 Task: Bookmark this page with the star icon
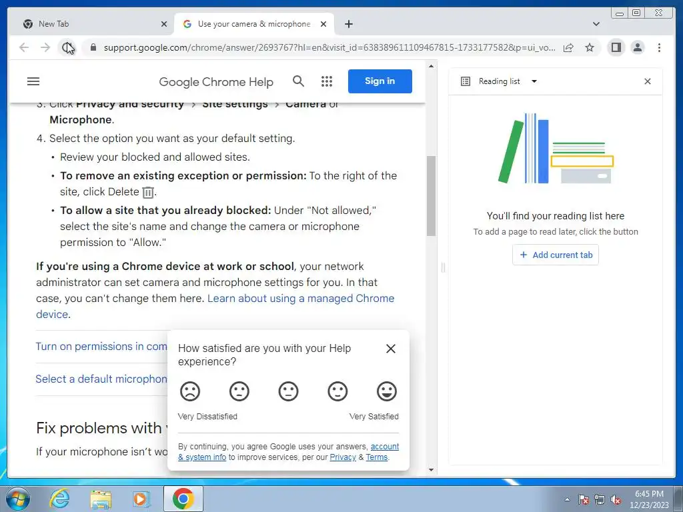[590, 47]
